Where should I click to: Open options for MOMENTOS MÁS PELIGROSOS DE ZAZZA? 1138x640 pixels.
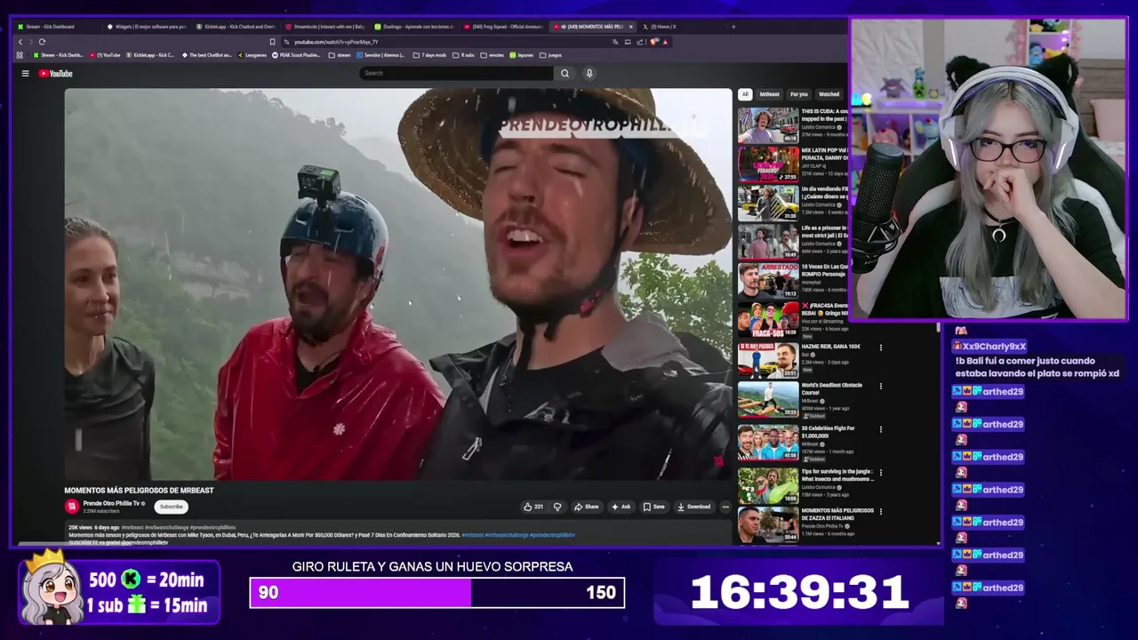pyautogui.click(x=881, y=511)
